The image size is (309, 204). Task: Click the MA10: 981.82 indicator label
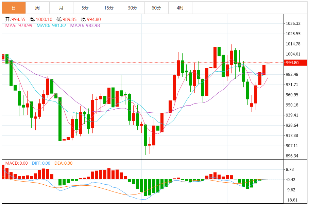pyautogui.click(x=51, y=25)
